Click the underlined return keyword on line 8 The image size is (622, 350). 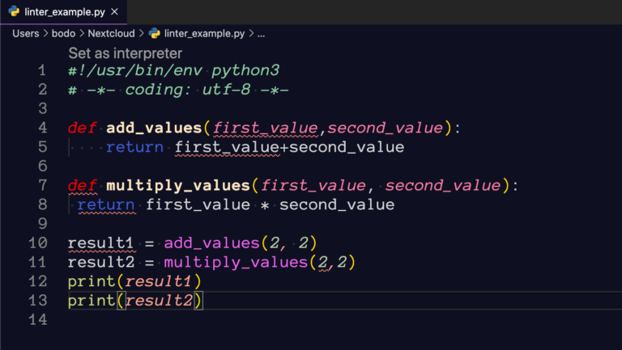point(106,205)
